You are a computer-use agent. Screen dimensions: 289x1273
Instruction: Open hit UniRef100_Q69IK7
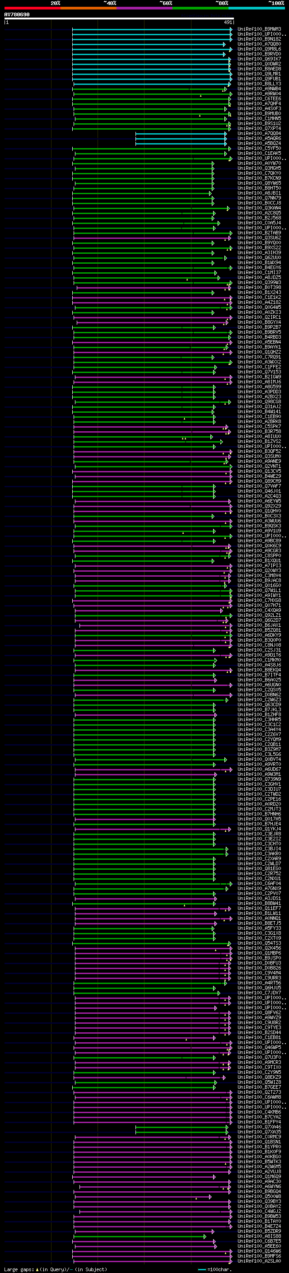(259, 59)
